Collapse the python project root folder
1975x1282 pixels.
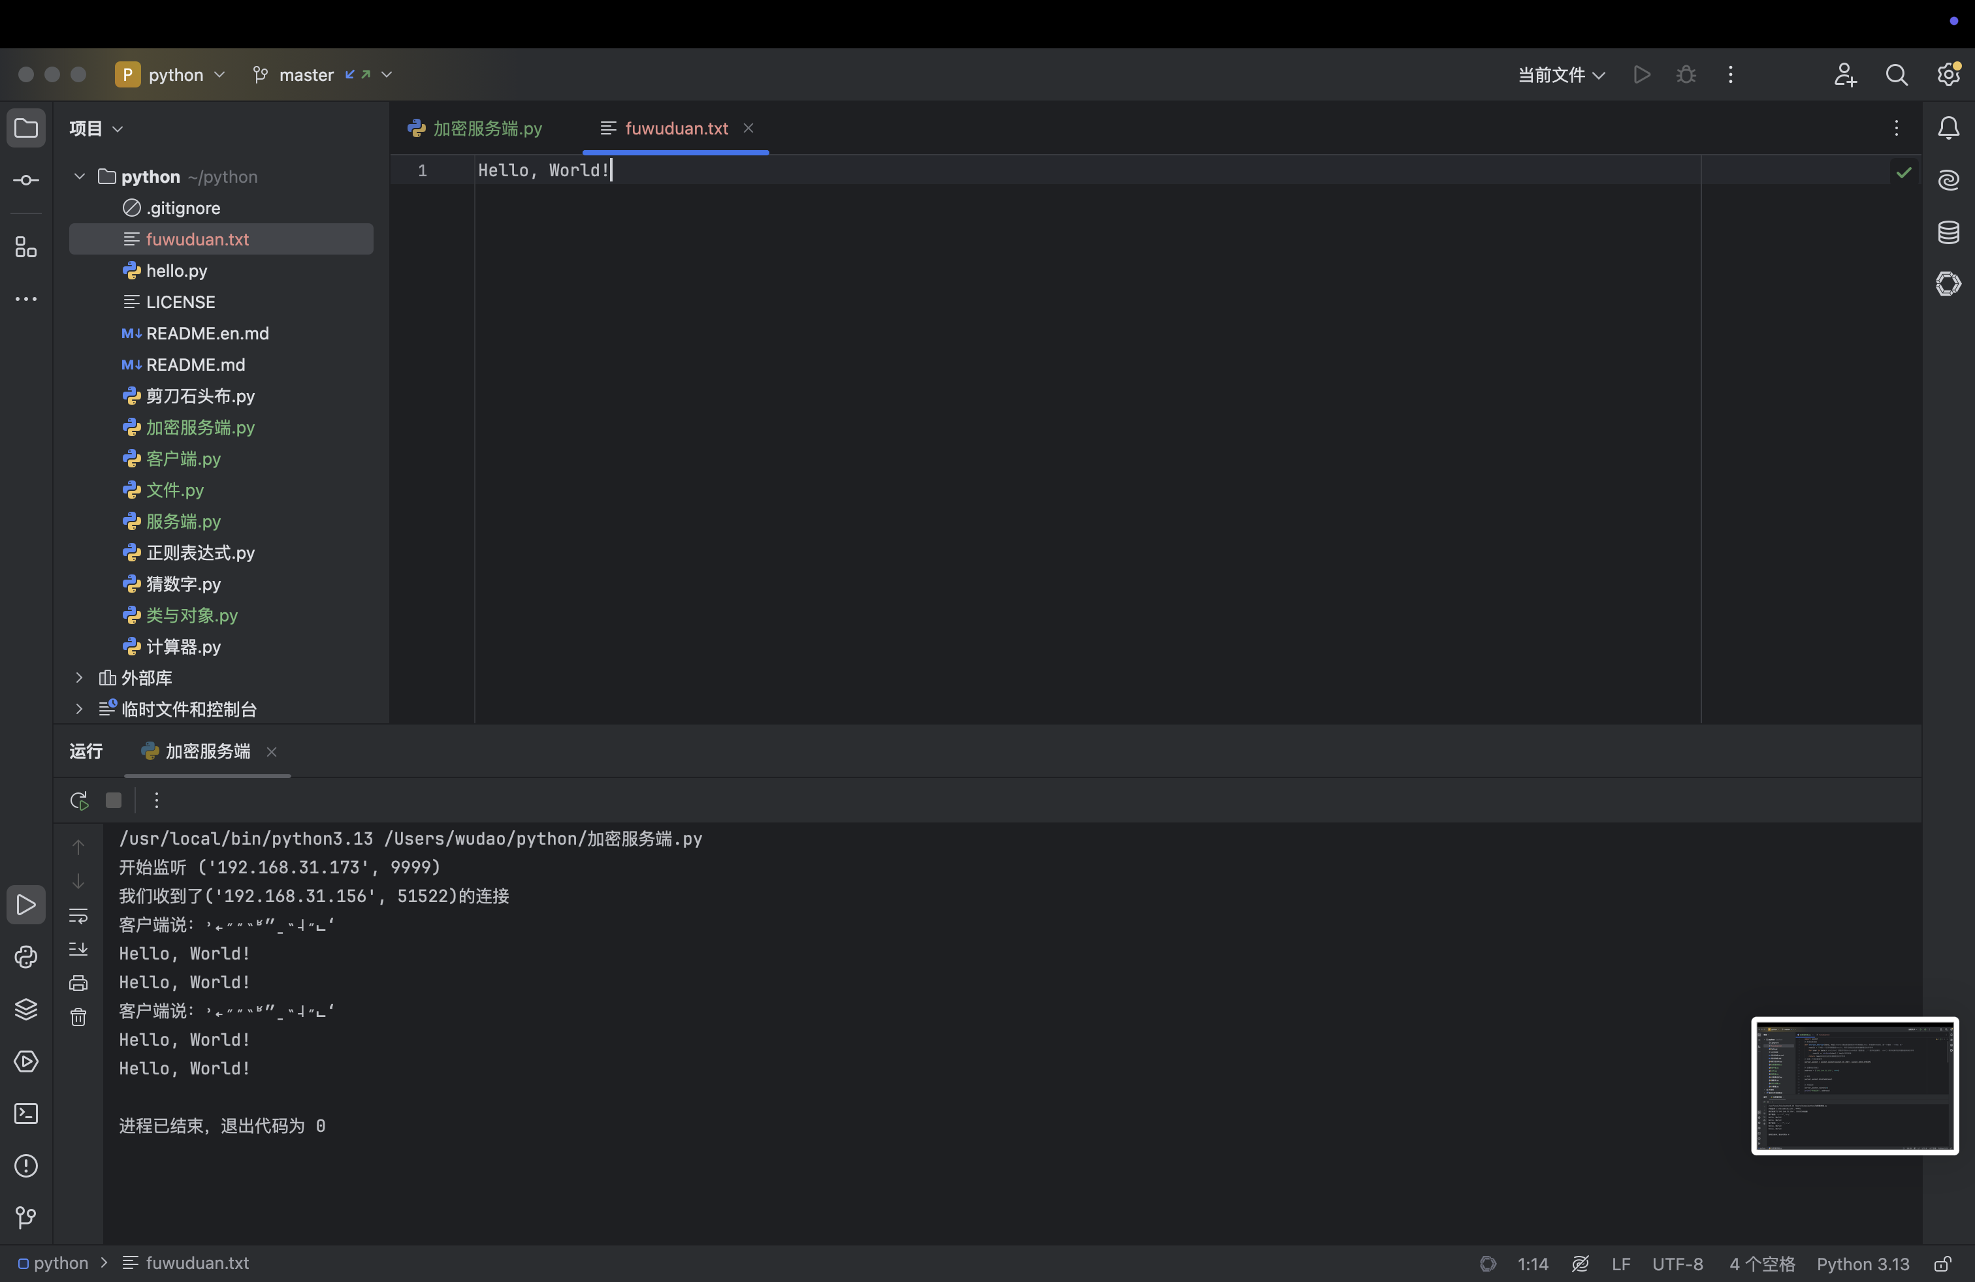tap(79, 177)
